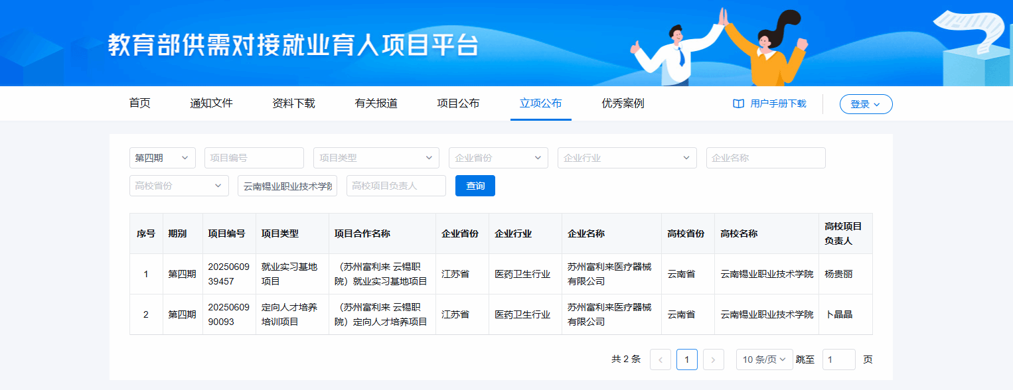
Task: Select page number 1 button
Action: [686, 359]
